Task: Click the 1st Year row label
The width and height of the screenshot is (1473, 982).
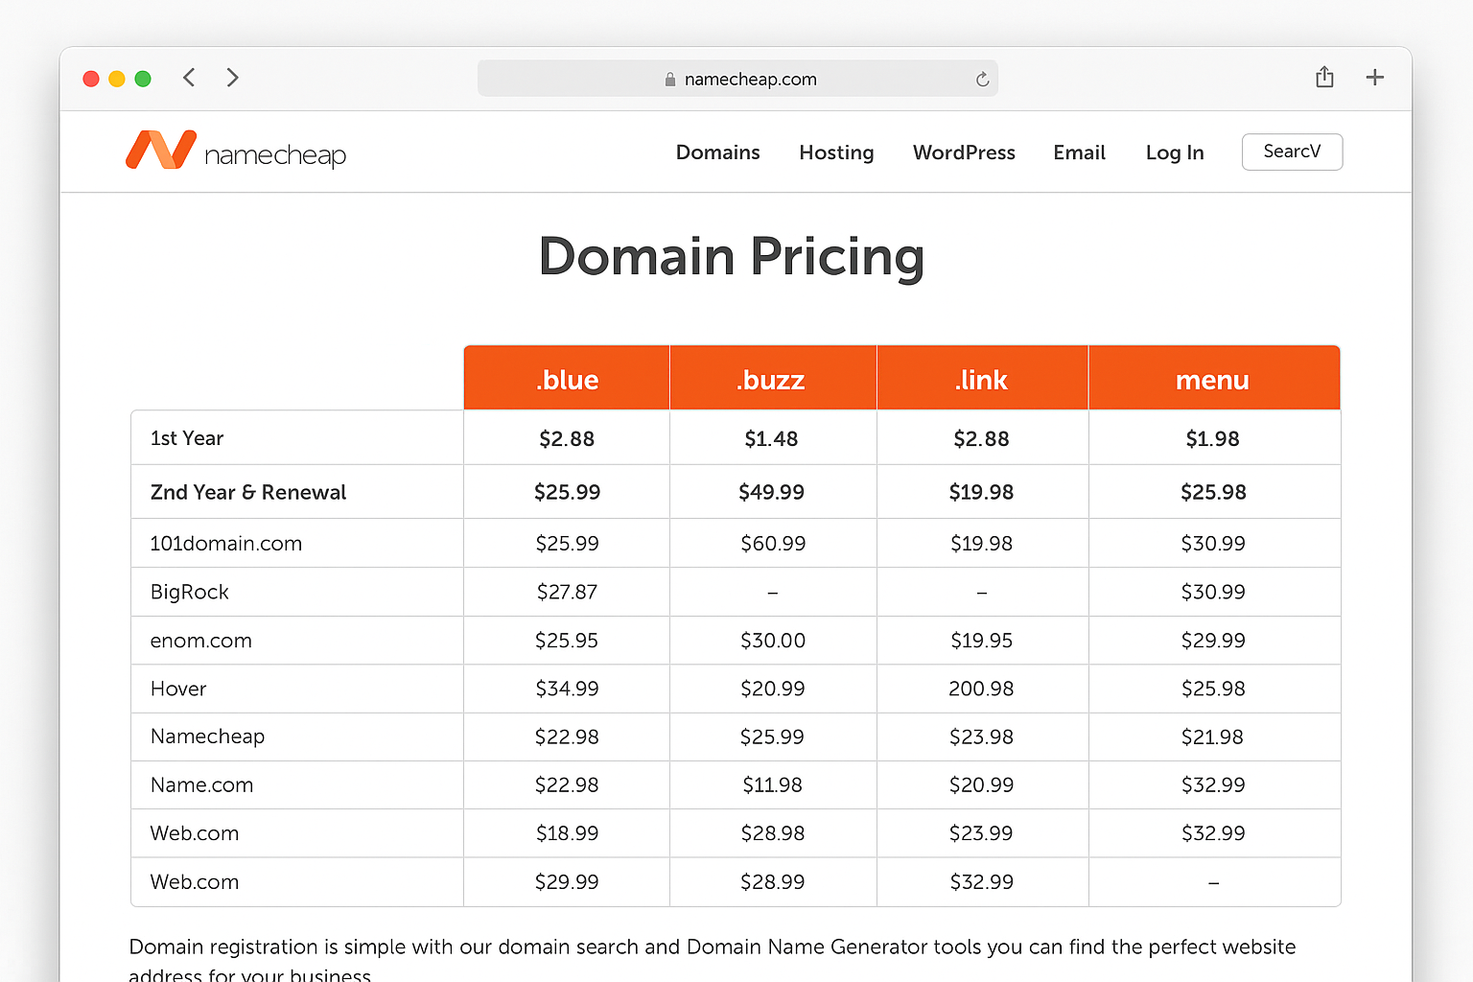Action: tap(187, 438)
